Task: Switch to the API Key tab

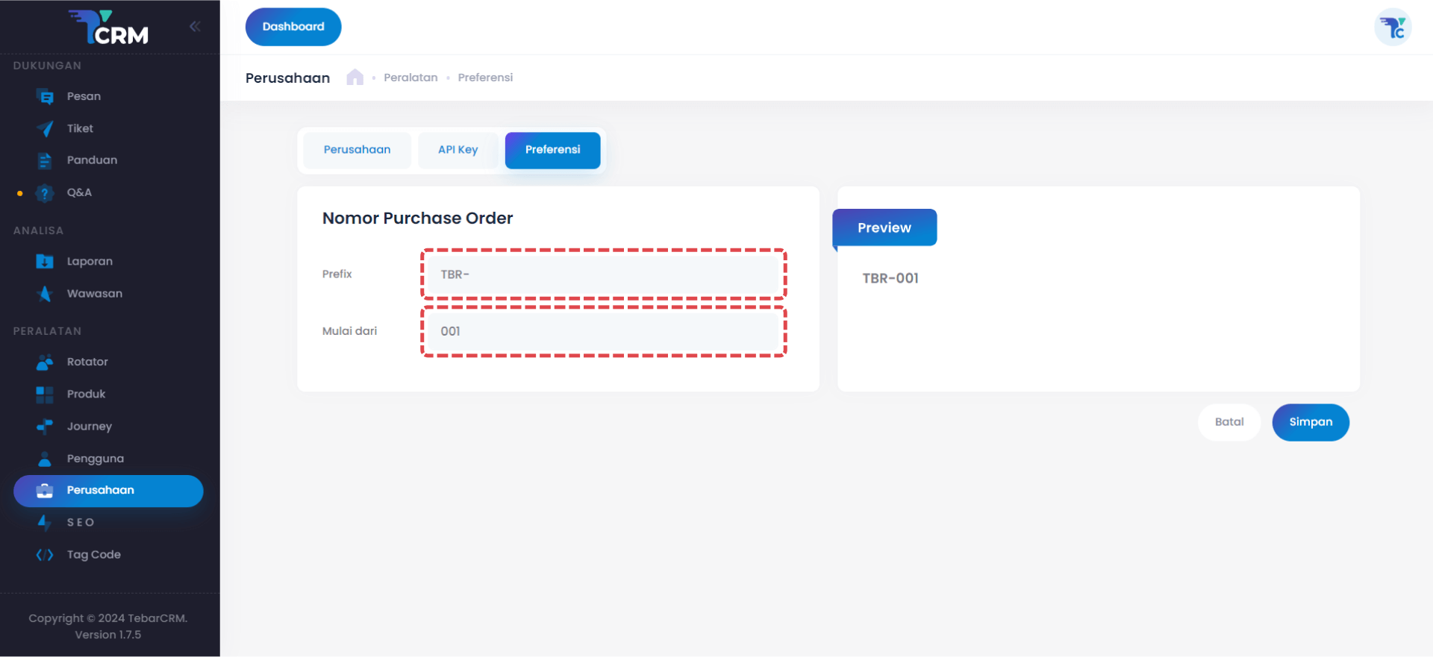Action: coord(458,150)
